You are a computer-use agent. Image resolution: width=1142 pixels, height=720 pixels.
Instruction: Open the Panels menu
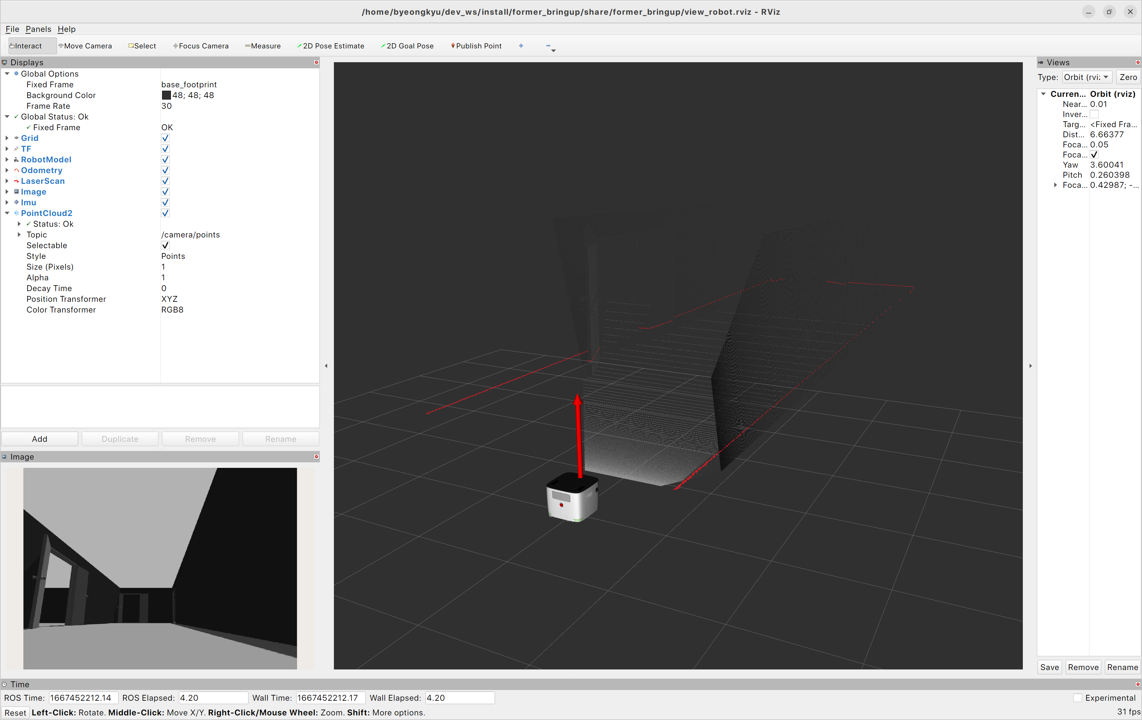pyautogui.click(x=38, y=29)
